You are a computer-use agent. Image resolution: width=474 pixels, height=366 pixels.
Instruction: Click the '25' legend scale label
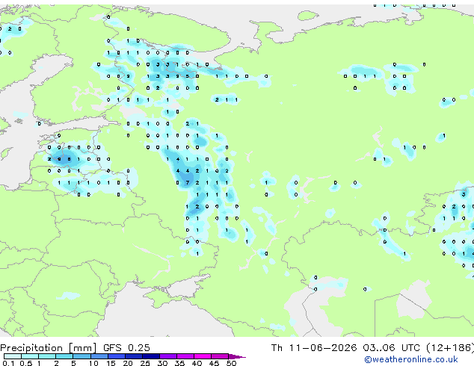pos(145,363)
